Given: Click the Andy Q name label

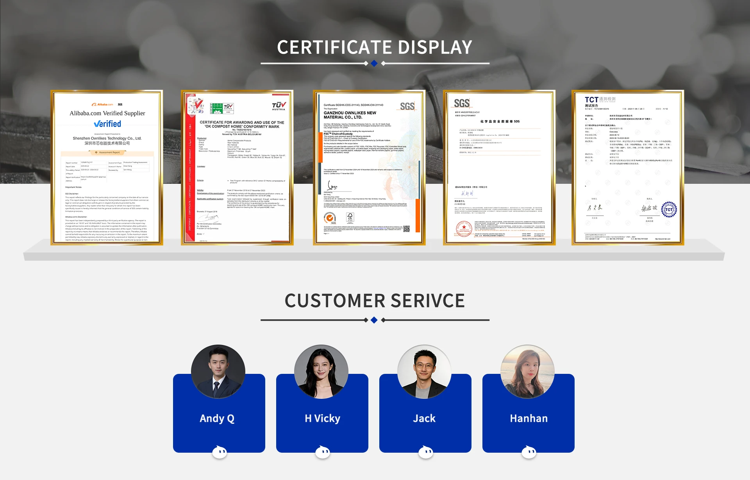Looking at the screenshot, I should coord(217,418).
